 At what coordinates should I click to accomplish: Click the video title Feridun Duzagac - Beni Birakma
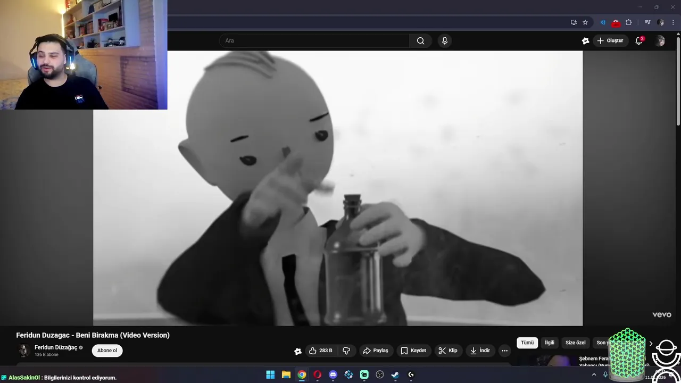tap(93, 335)
